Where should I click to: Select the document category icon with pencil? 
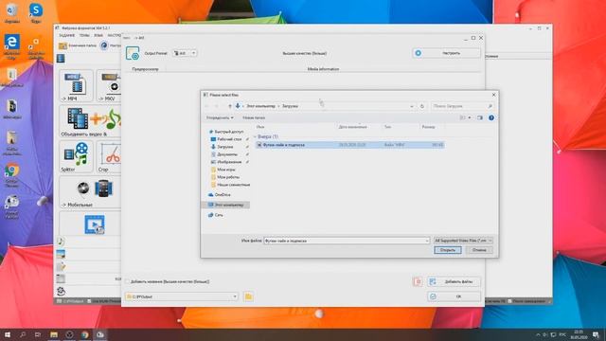(x=61, y=266)
